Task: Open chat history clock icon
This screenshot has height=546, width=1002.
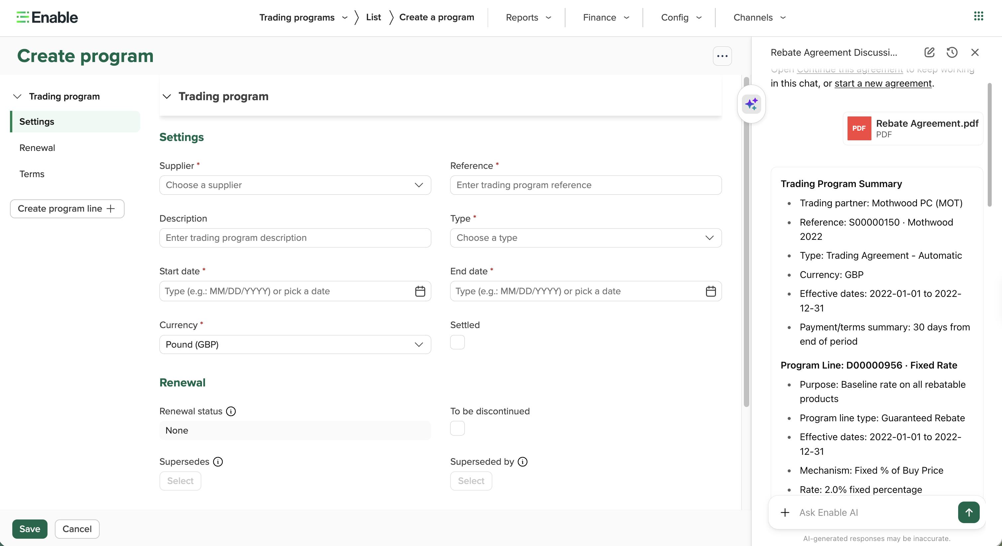Action: point(952,52)
